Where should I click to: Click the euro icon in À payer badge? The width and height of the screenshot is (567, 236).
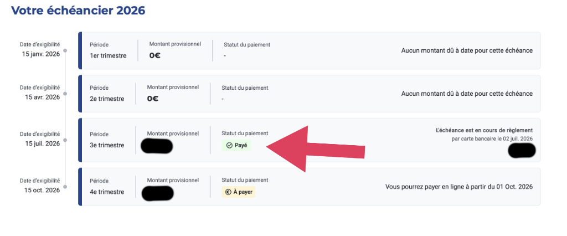point(228,192)
